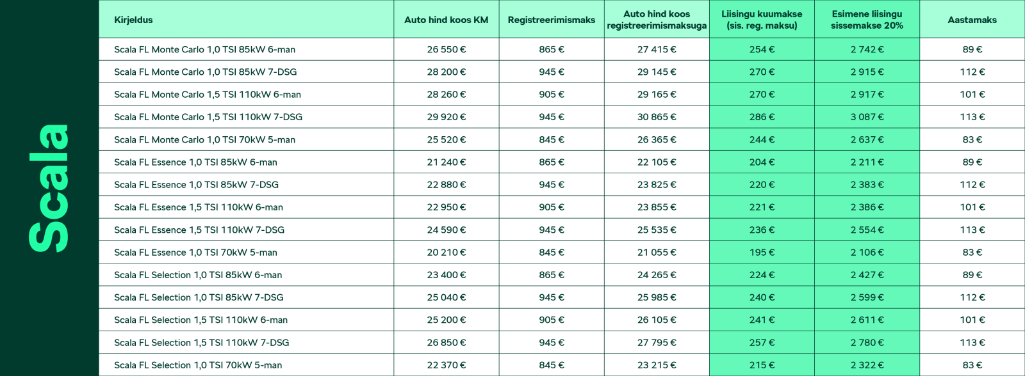Click the vertical Scala logo text
The height and width of the screenshot is (376, 1025).
[49, 188]
